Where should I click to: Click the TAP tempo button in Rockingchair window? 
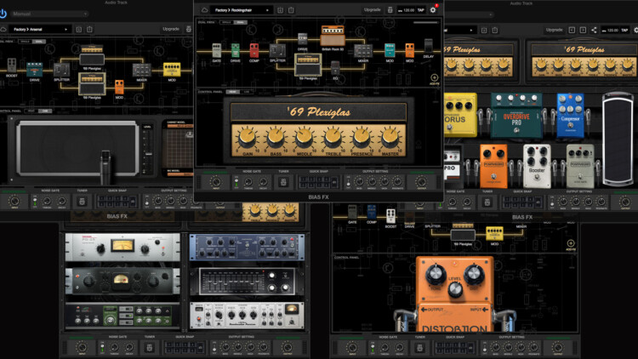(x=421, y=9)
